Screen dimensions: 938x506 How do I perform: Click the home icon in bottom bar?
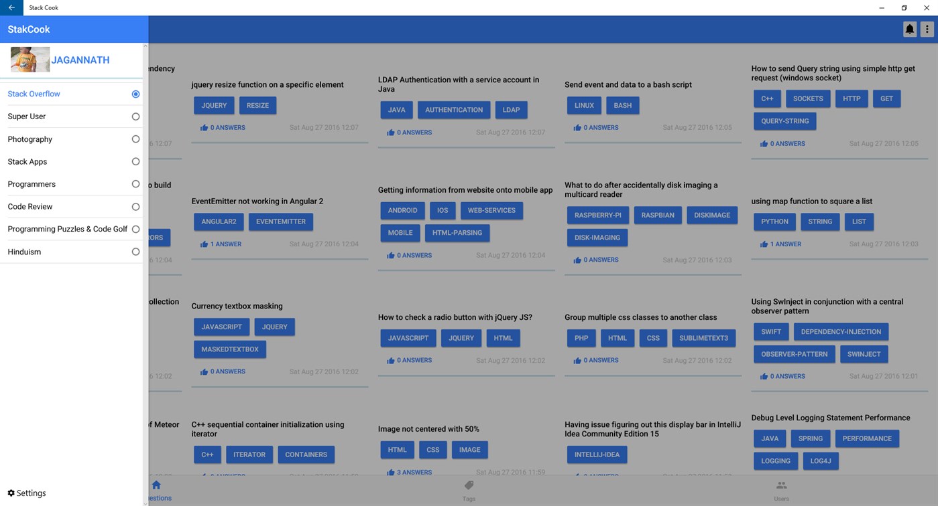click(156, 485)
